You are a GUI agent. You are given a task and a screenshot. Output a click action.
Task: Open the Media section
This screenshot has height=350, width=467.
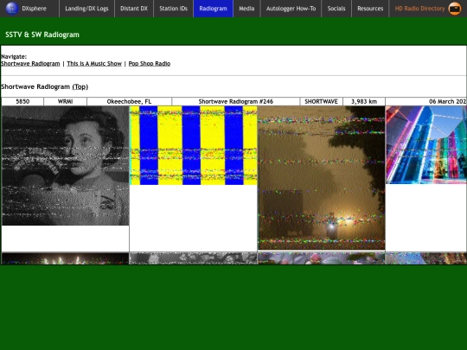point(246,9)
